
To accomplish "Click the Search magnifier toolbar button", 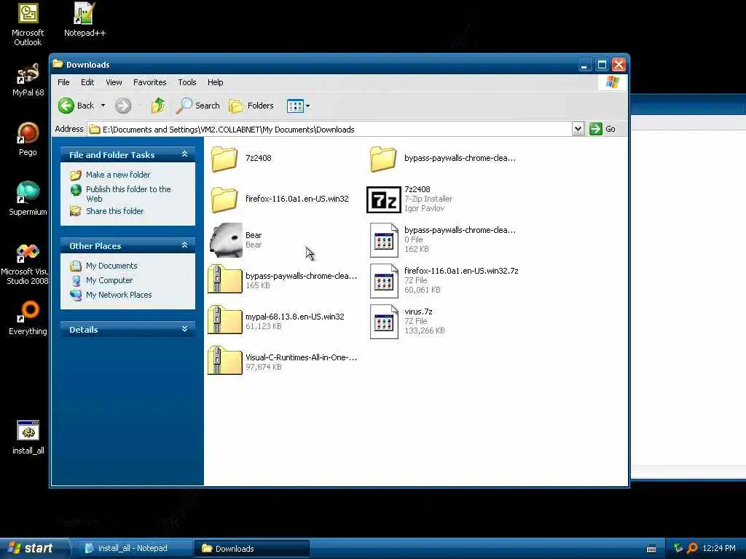I will tap(197, 106).
